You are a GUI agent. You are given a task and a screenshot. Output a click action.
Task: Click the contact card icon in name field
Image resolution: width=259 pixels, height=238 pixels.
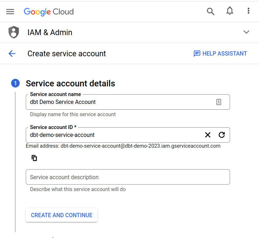coord(219,102)
